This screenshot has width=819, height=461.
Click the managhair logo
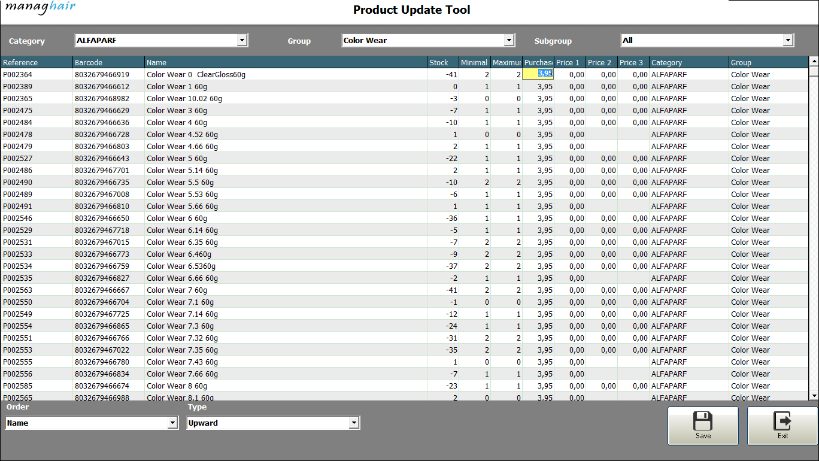point(41,8)
